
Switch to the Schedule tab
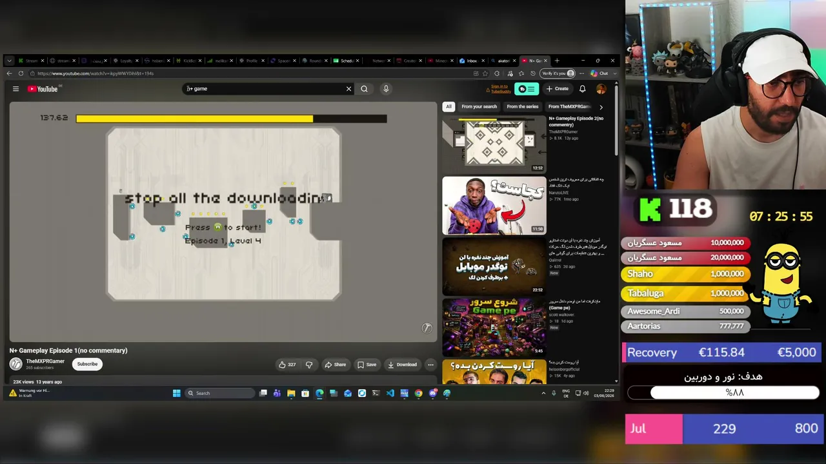pyautogui.click(x=347, y=61)
